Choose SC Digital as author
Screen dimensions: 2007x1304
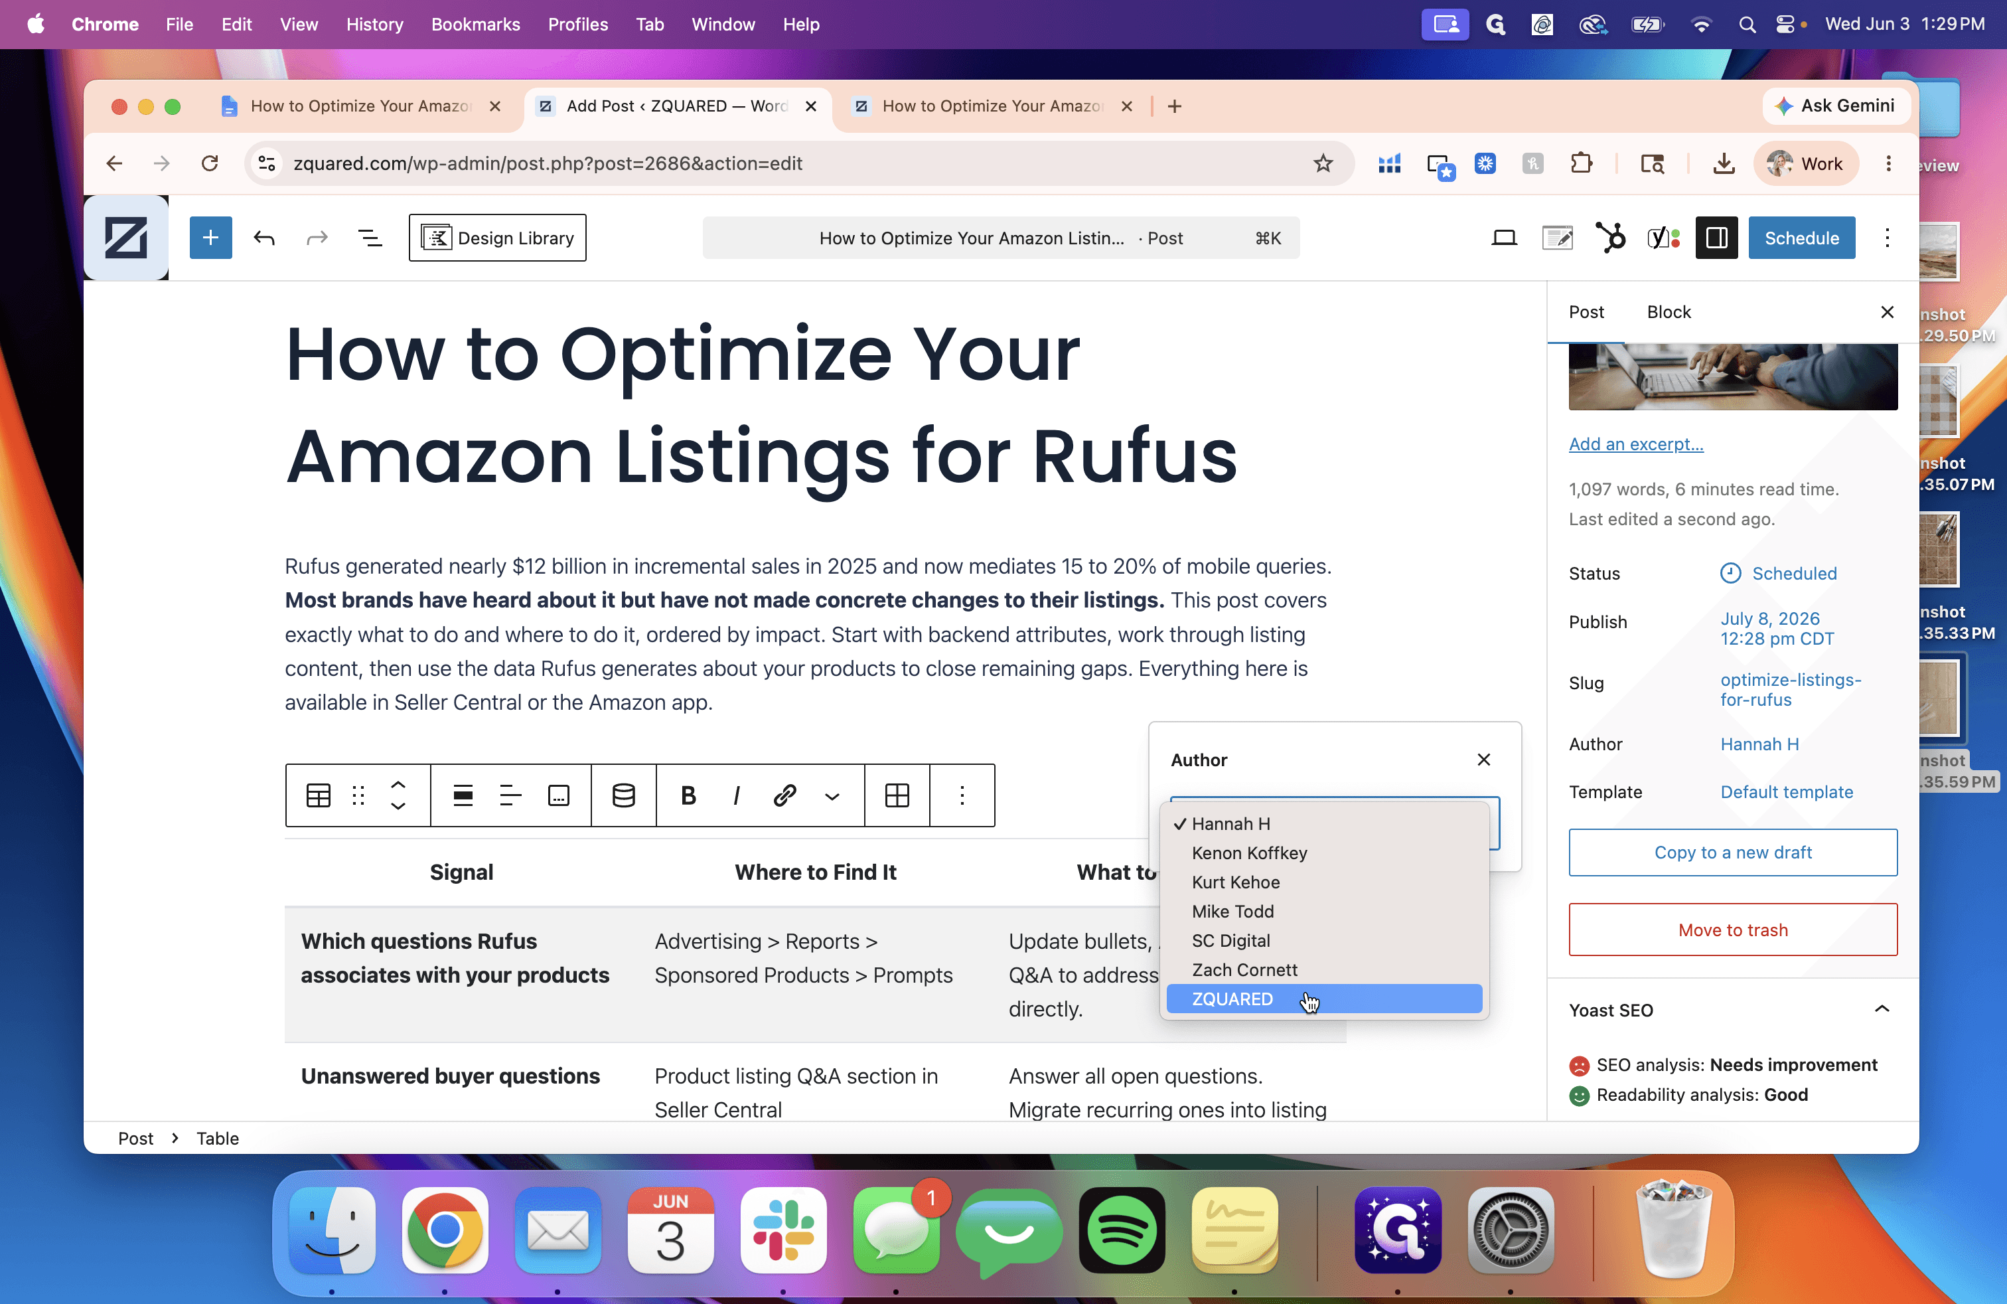click(1324, 940)
